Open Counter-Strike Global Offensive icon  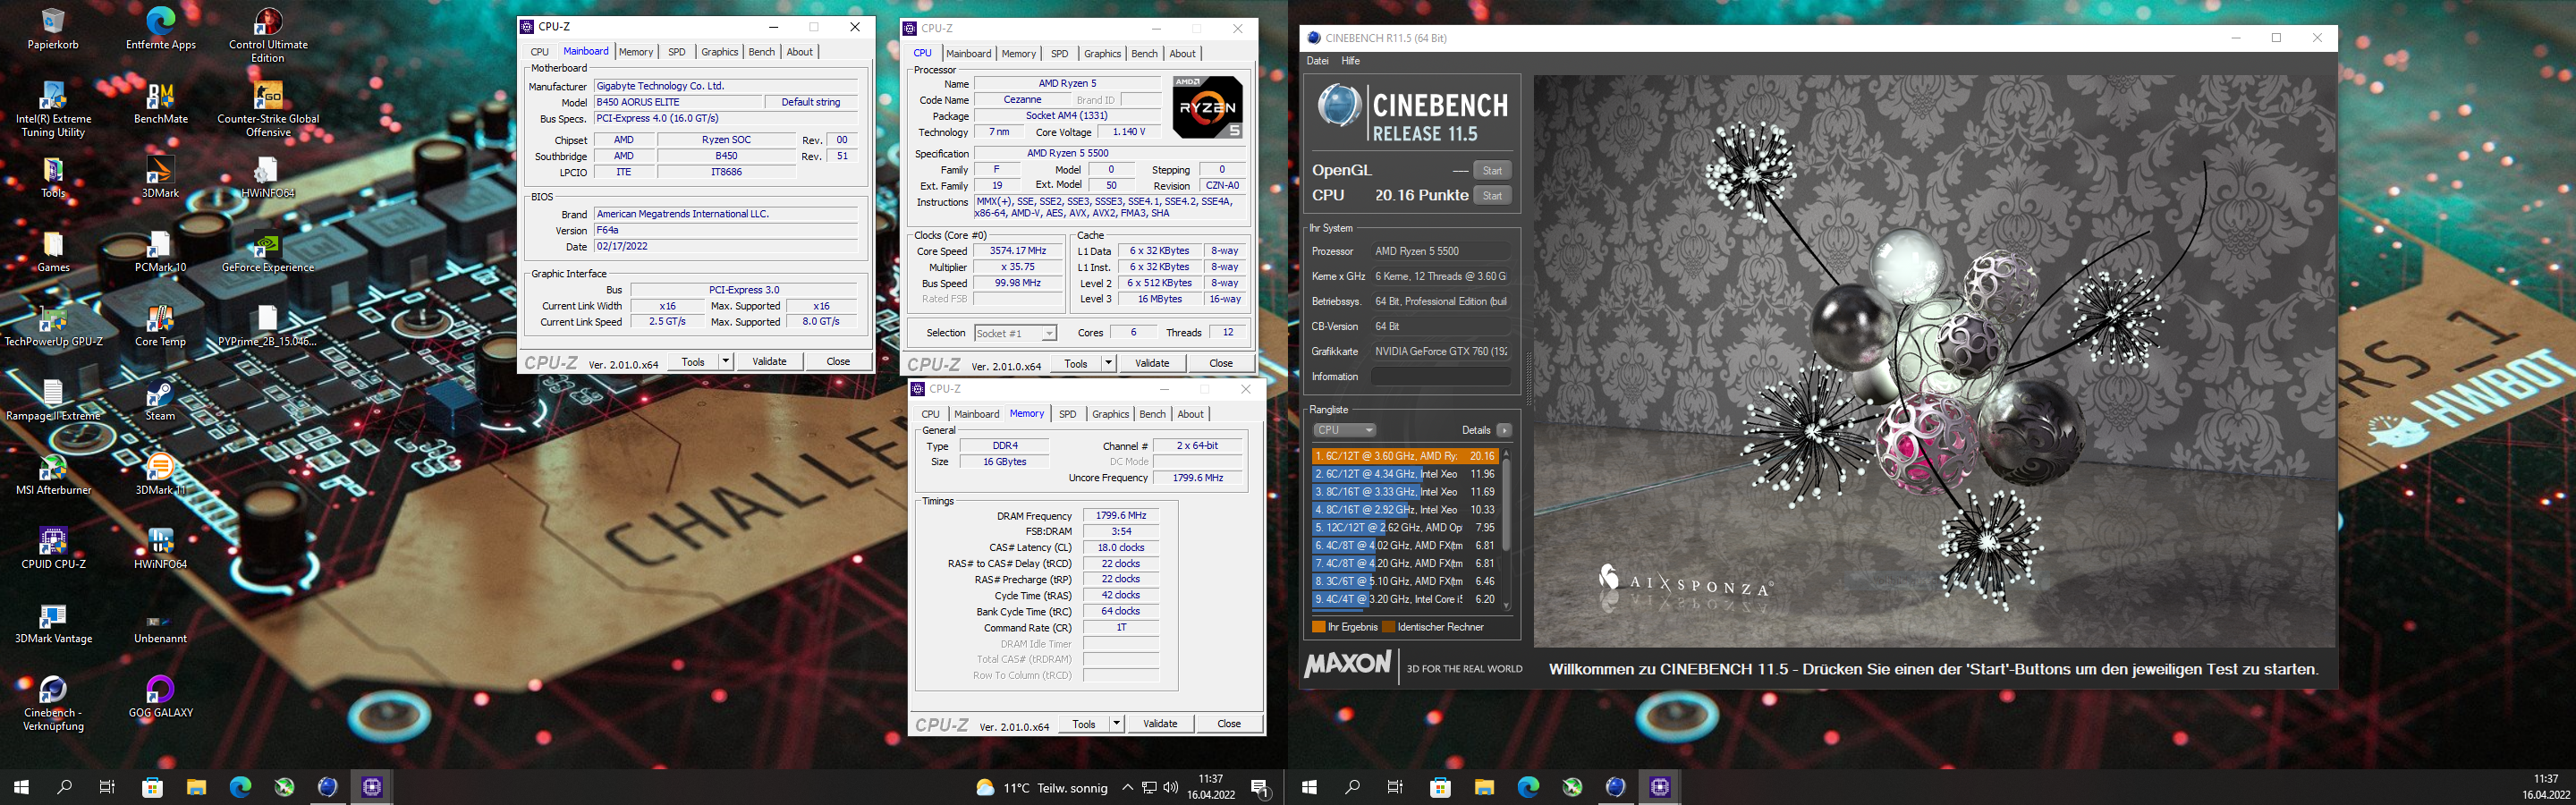pyautogui.click(x=268, y=110)
